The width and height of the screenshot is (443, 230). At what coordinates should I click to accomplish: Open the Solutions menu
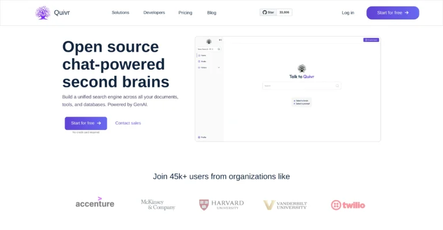pos(121,13)
